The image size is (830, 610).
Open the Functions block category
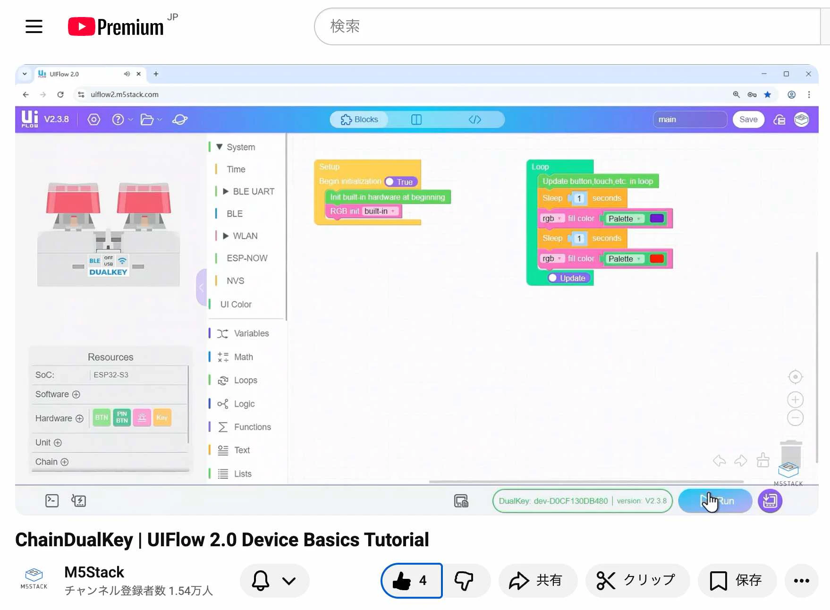244,427
